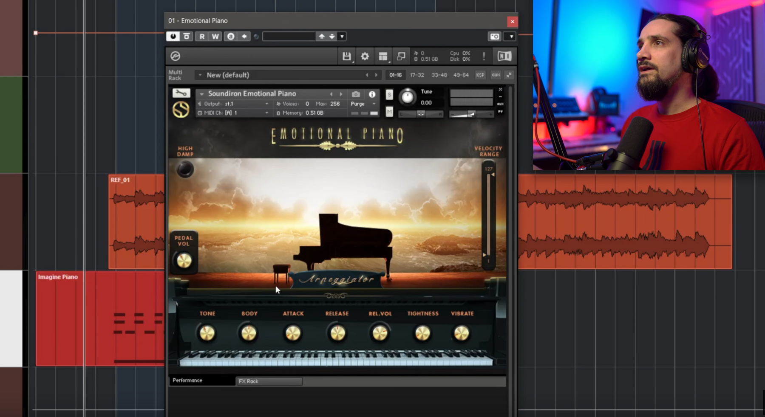Load next preset with down arrow
This screenshot has width=765, height=417.
(x=332, y=37)
